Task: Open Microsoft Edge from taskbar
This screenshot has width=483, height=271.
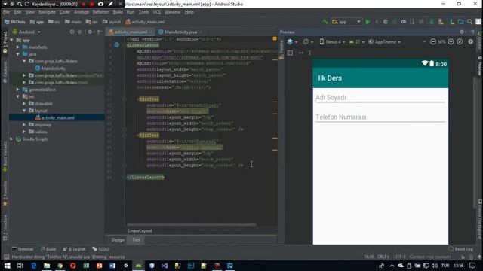Action: click(33, 266)
